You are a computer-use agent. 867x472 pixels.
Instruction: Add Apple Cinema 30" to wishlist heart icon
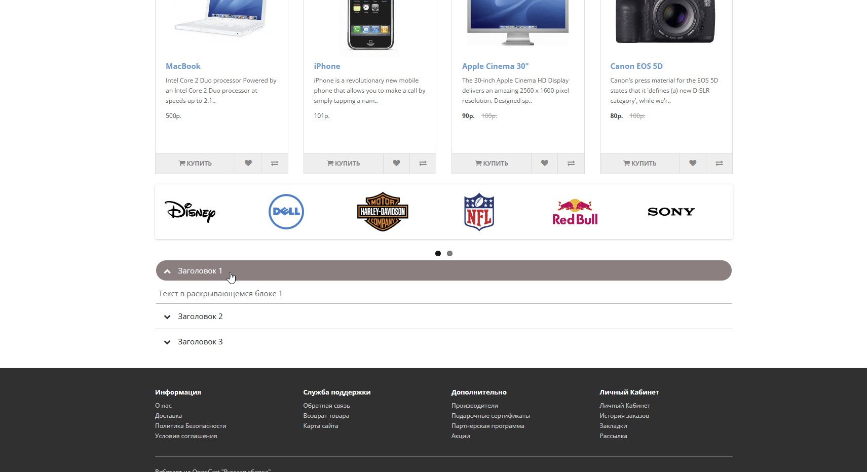pyautogui.click(x=544, y=163)
